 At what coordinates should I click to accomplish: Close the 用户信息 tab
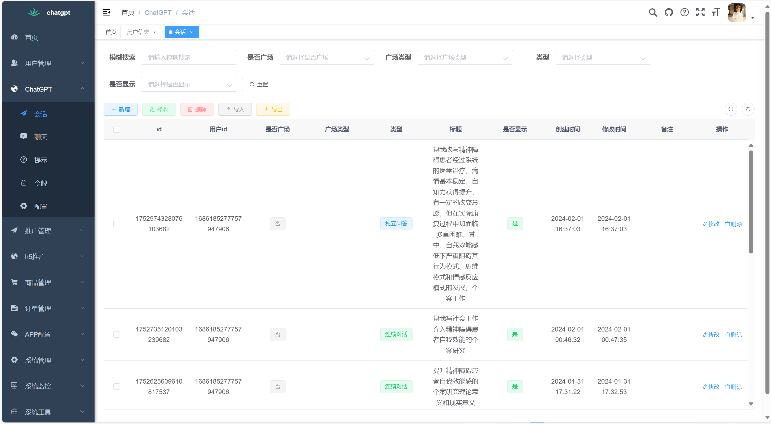[155, 32]
